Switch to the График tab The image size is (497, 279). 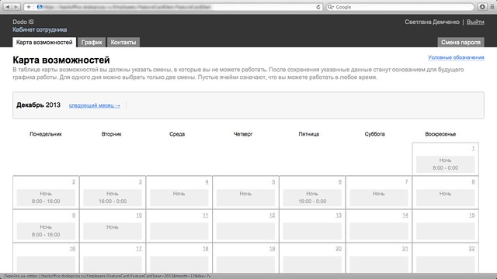coord(92,43)
